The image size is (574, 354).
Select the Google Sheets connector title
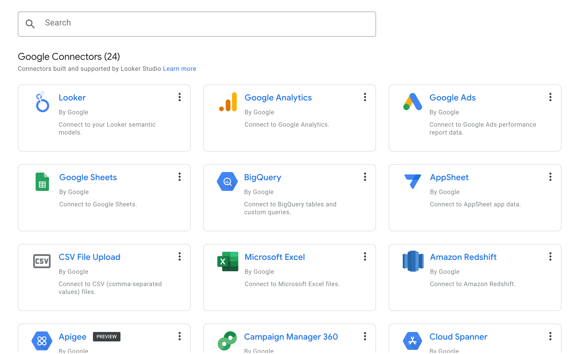click(x=88, y=177)
